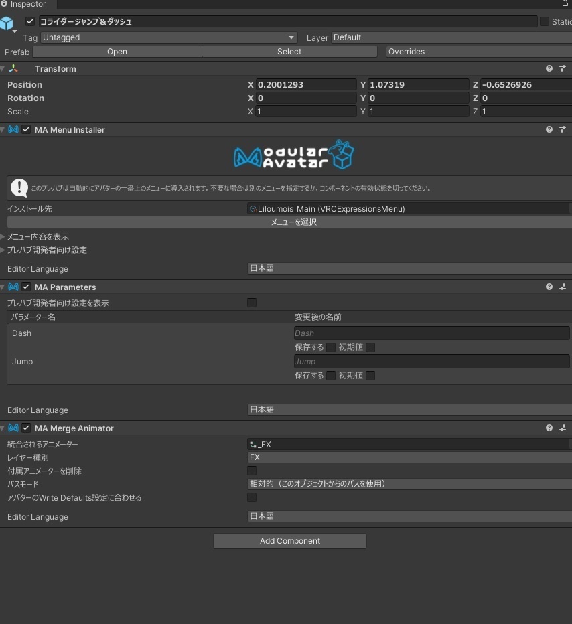Open MA Merge Animator settings icon
This screenshot has height=624, width=572.
coord(563,428)
